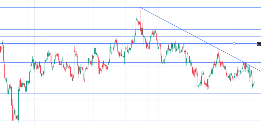This screenshot has height=124, width=261.
Task: Select the third horizontal line from top
Action: pyautogui.click(x=76, y=36)
